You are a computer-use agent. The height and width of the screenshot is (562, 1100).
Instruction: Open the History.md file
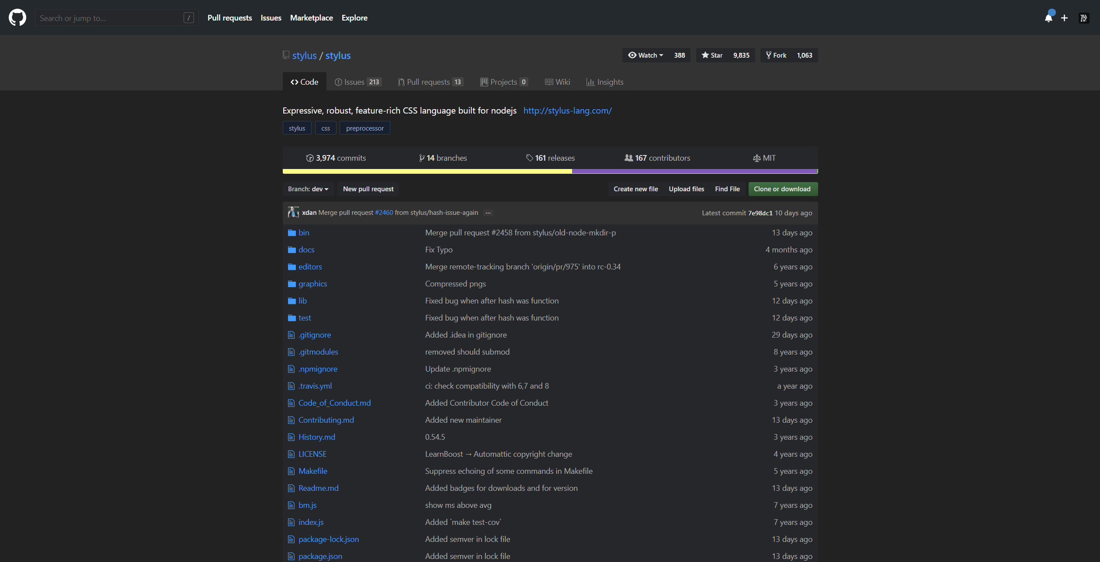[317, 437]
